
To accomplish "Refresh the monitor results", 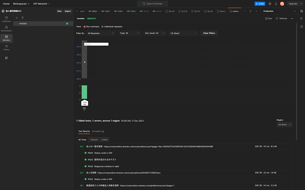I will pos(281,19).
